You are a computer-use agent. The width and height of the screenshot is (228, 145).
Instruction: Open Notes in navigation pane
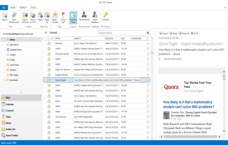click(7, 123)
